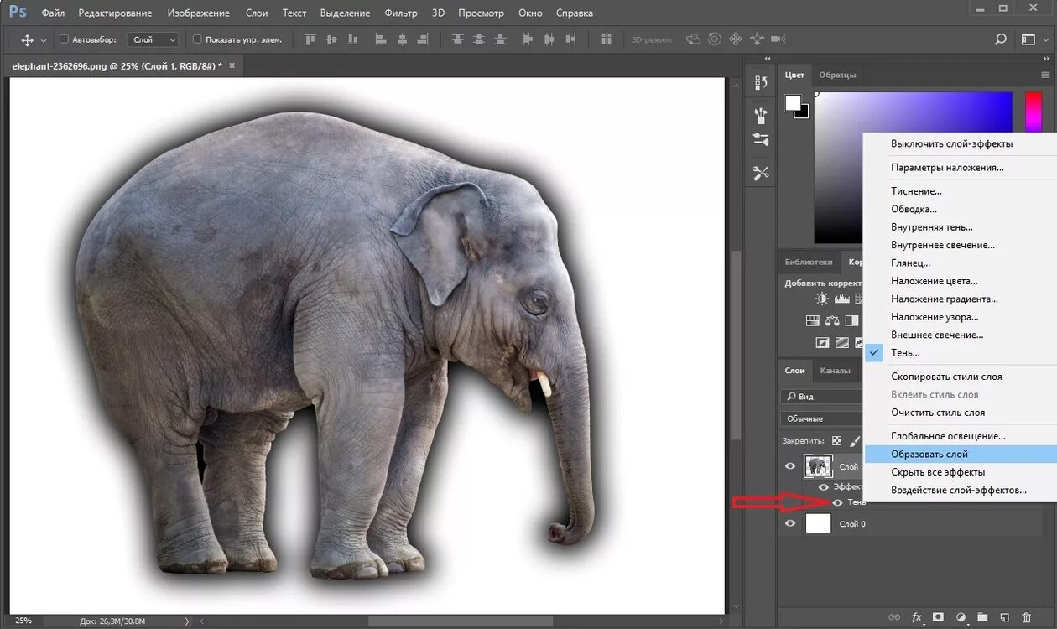This screenshot has height=629, width=1057.
Task: Choose Образовать слой from context menu
Action: coord(929,454)
